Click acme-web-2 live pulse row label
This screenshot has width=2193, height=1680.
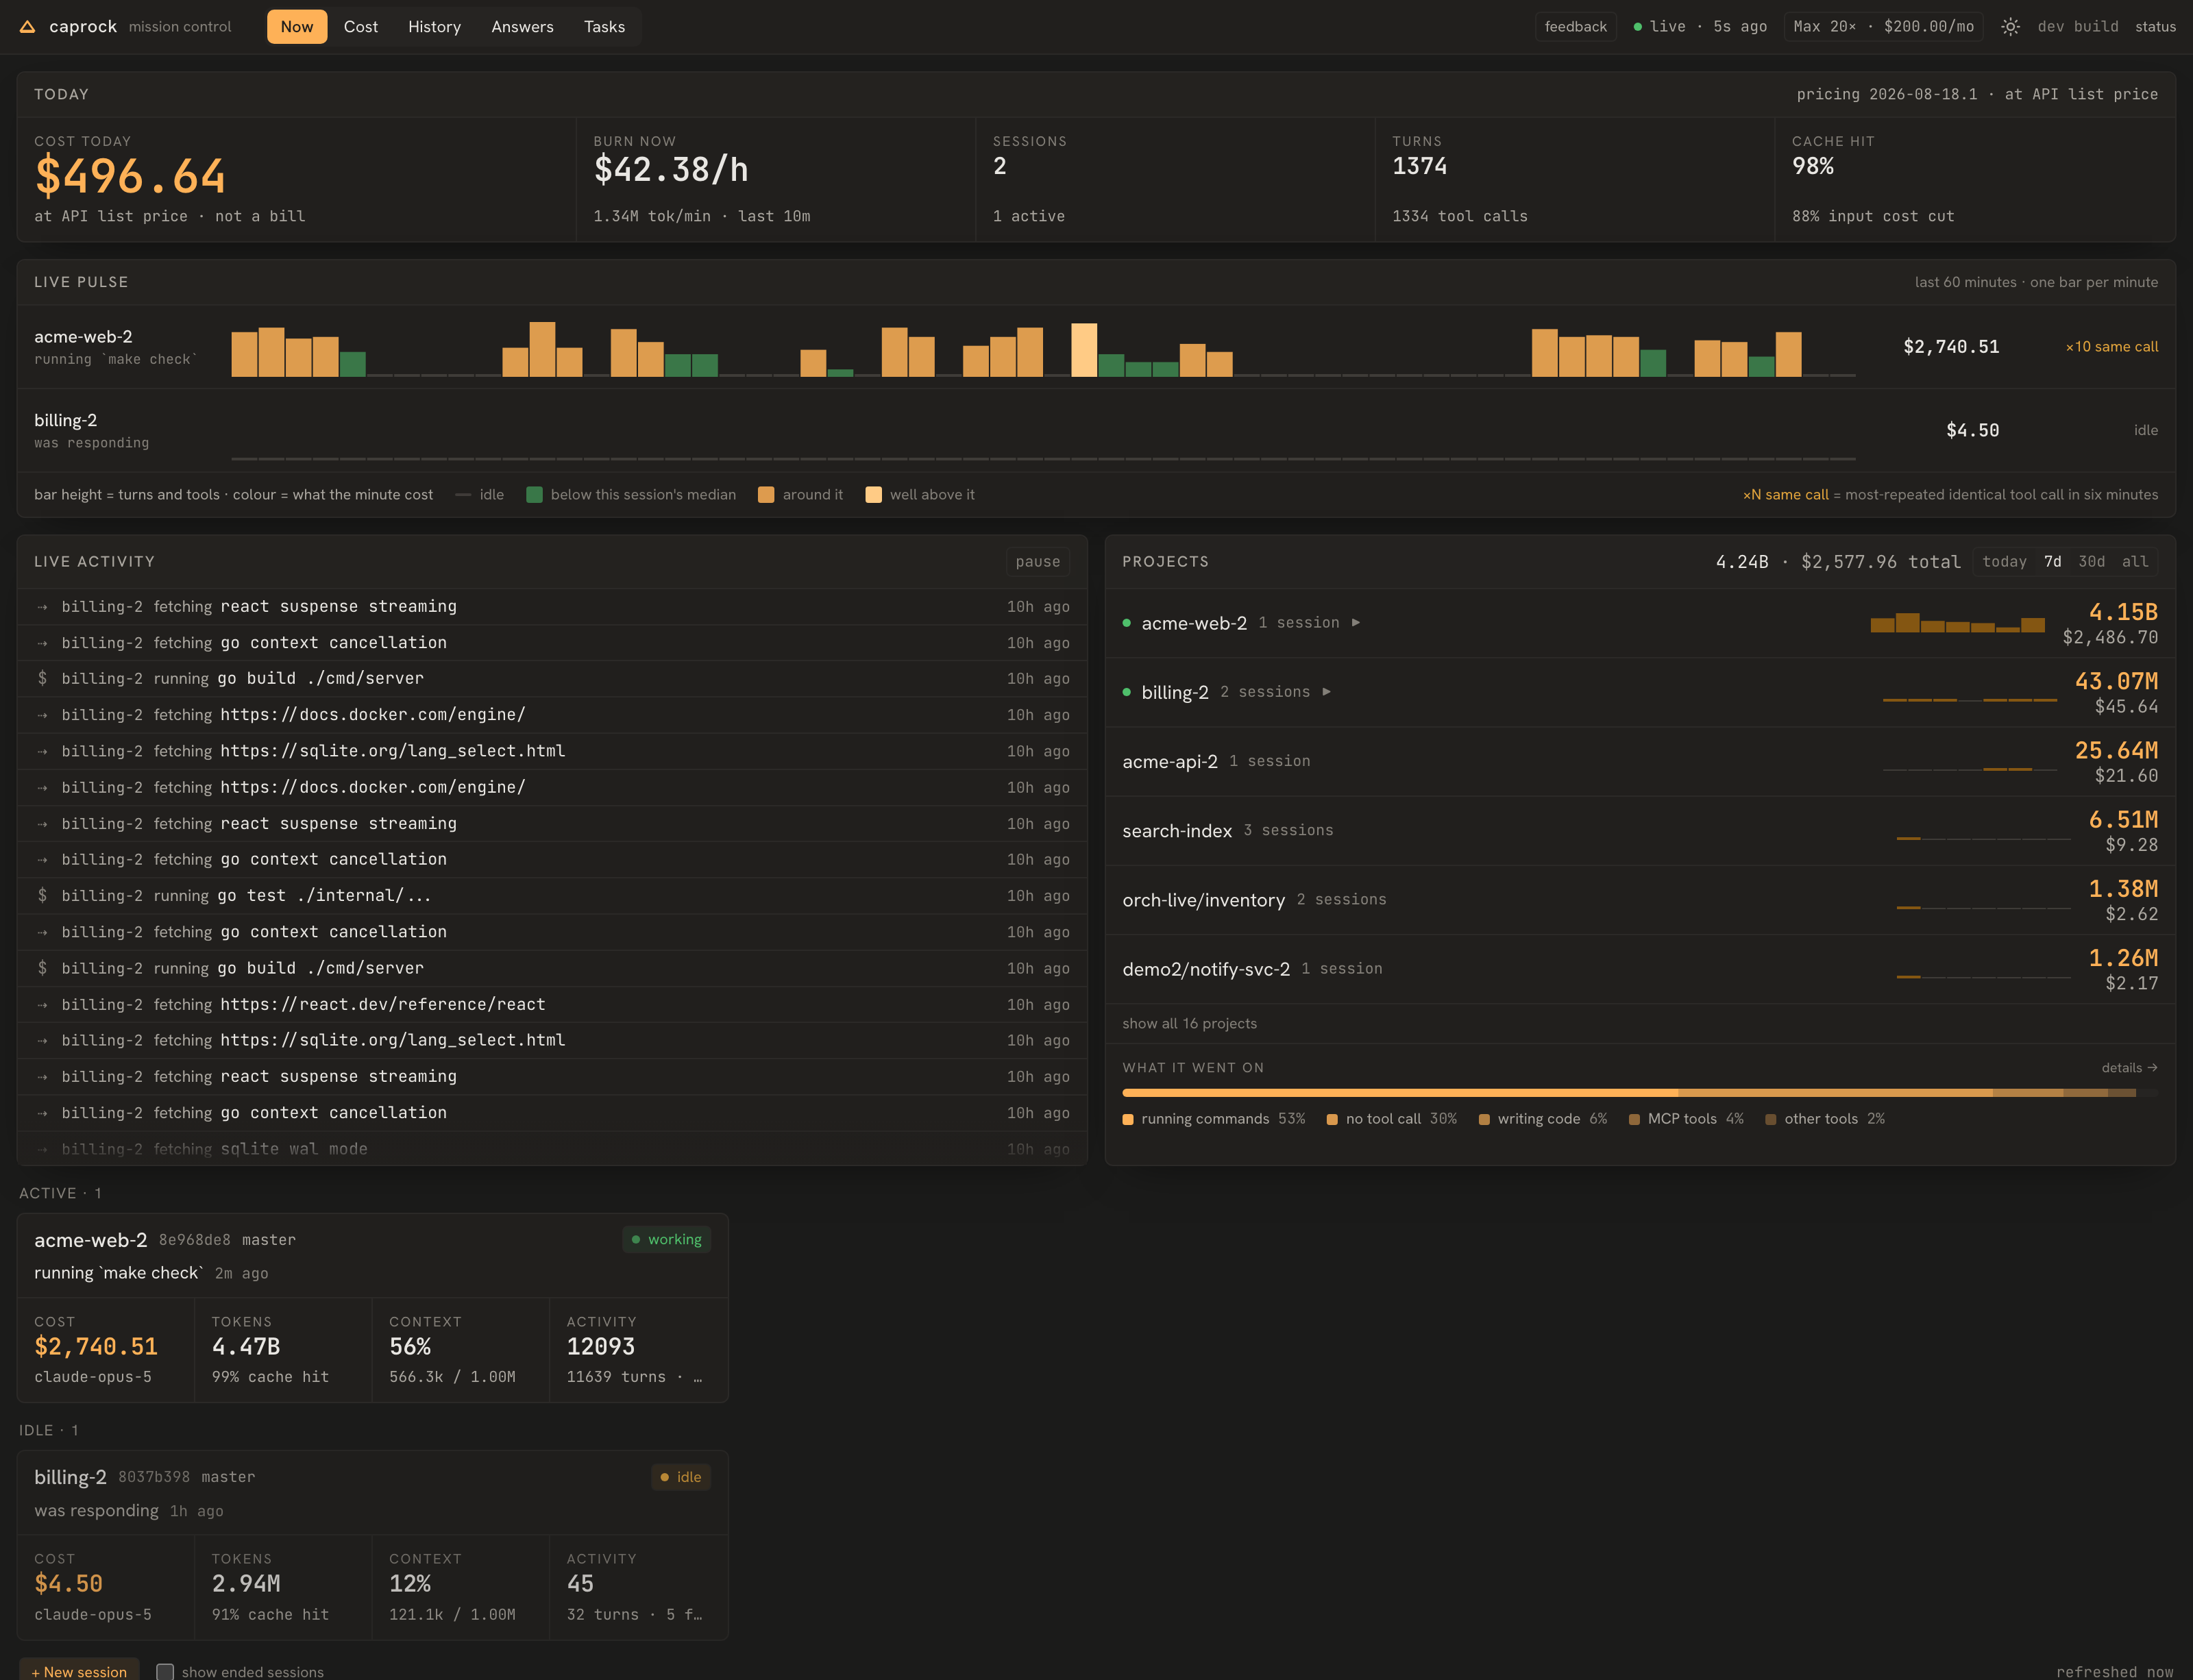83,337
